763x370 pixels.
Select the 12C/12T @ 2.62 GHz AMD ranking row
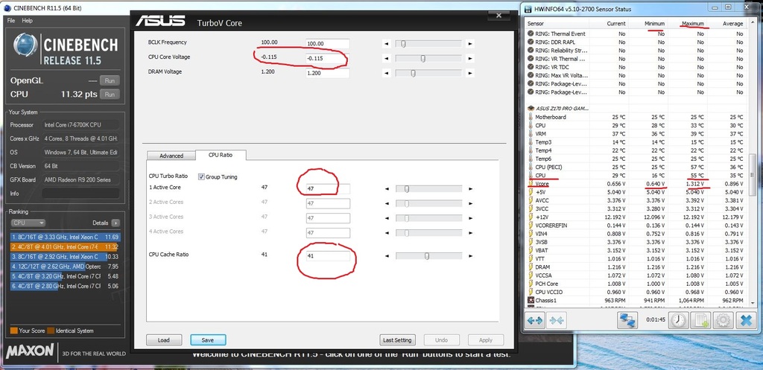[x=66, y=267]
